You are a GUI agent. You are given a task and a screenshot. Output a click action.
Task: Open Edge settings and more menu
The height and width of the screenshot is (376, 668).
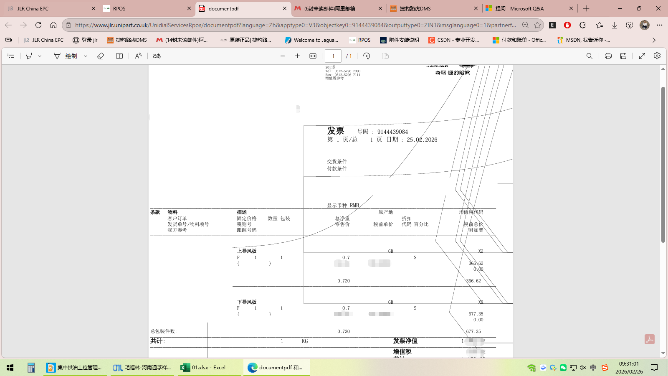[x=660, y=25]
